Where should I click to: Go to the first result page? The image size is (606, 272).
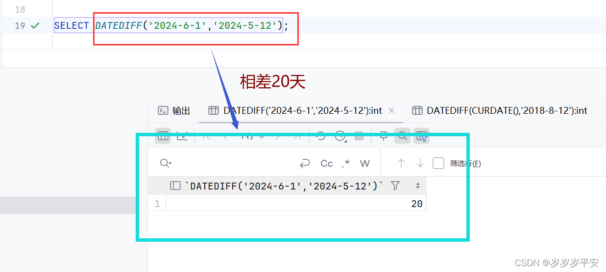[206, 136]
